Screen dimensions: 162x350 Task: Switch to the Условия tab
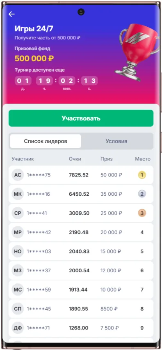(x=116, y=141)
